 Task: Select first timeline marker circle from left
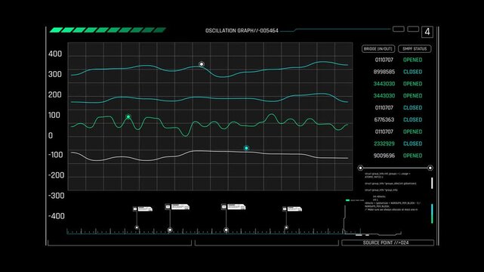click(x=137, y=227)
